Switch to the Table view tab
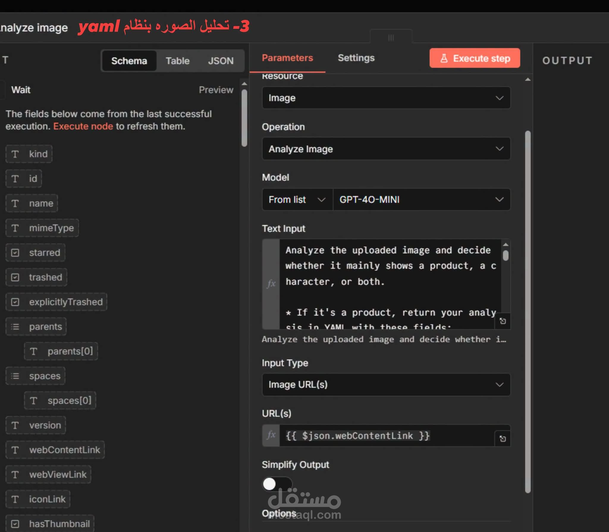609x532 pixels. click(x=178, y=61)
